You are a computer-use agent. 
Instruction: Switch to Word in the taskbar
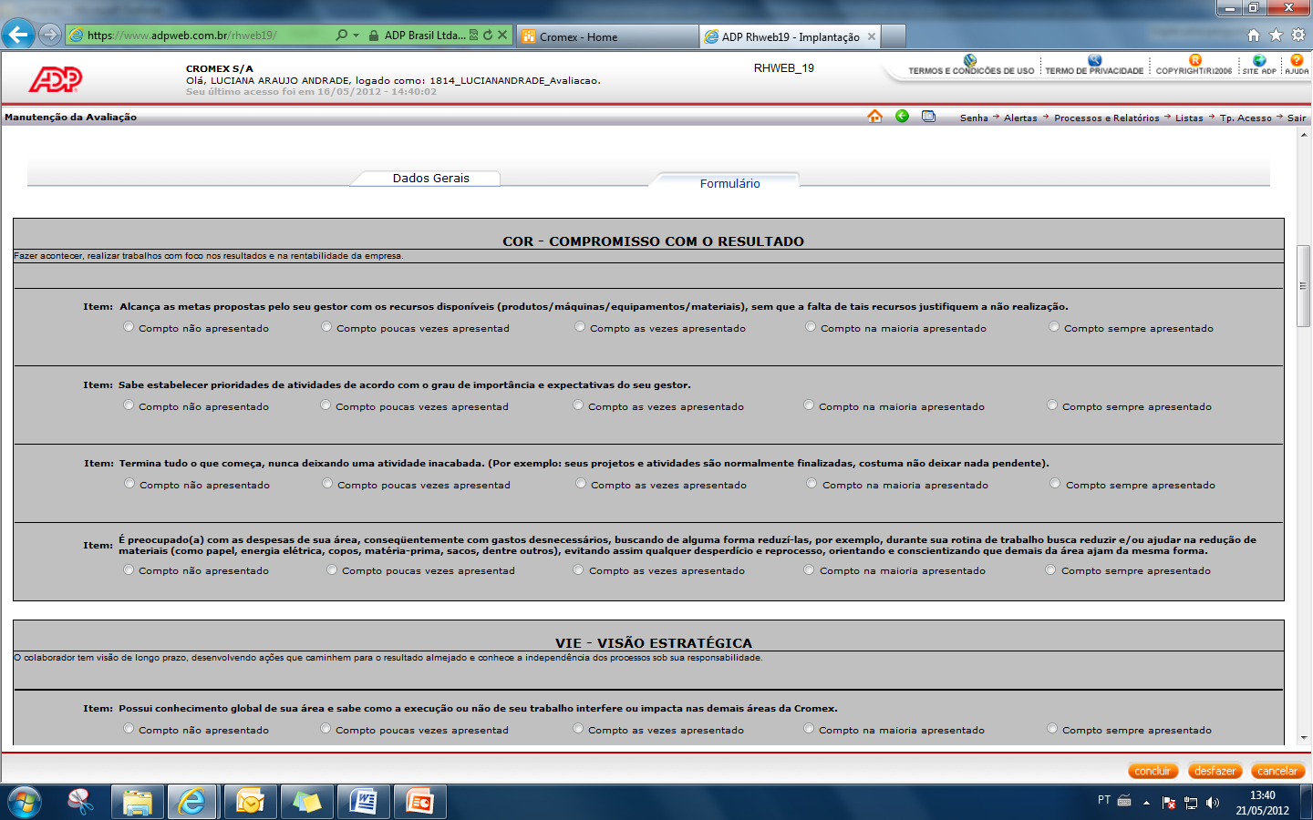[363, 802]
